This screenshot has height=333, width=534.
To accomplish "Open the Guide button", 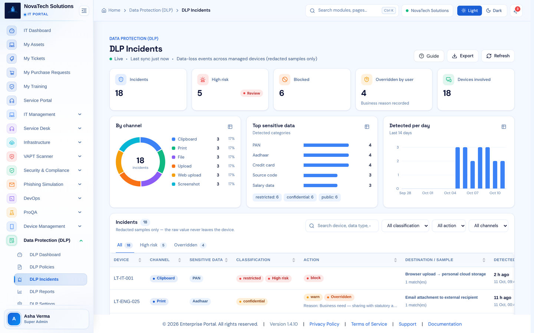I will 429,56.
